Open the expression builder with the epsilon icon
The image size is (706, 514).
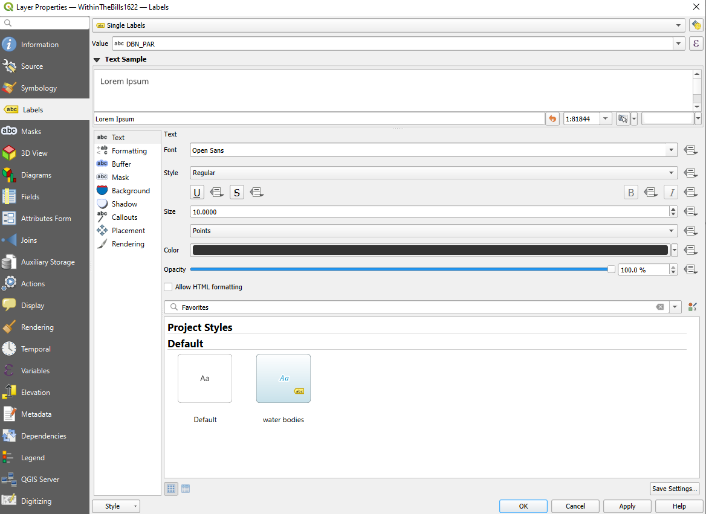click(696, 43)
